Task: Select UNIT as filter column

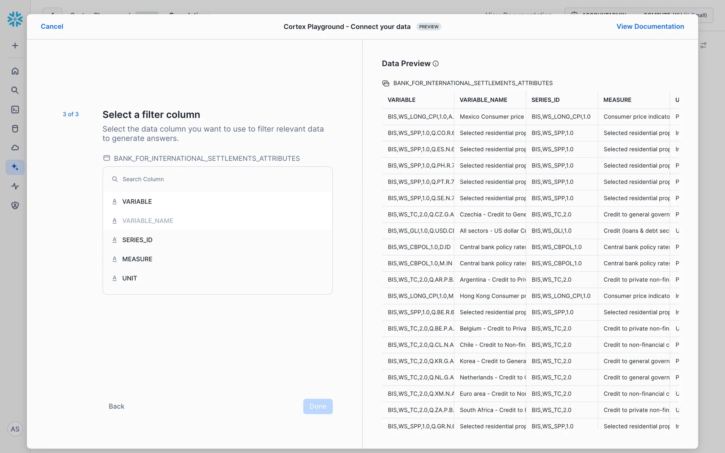Action: (130, 278)
